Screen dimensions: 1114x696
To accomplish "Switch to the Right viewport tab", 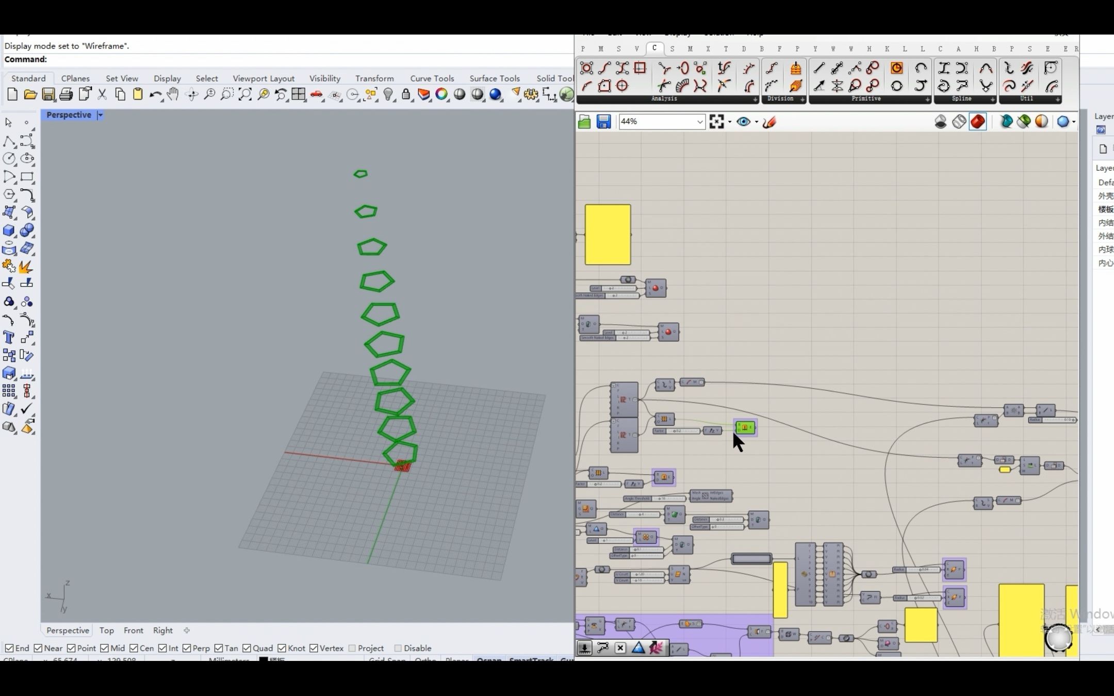I will pos(163,631).
